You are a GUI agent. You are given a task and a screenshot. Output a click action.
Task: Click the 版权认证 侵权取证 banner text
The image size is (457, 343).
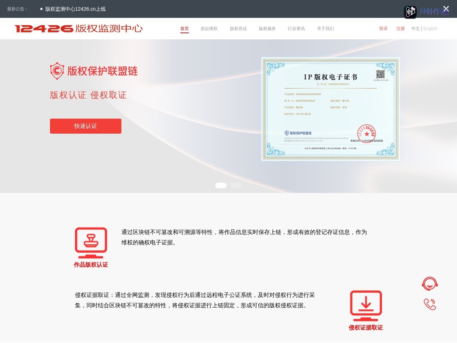(x=89, y=95)
